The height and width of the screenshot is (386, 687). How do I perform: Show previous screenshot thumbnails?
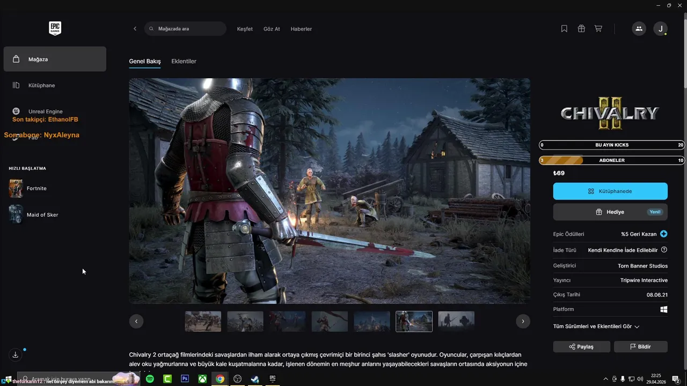click(x=136, y=321)
